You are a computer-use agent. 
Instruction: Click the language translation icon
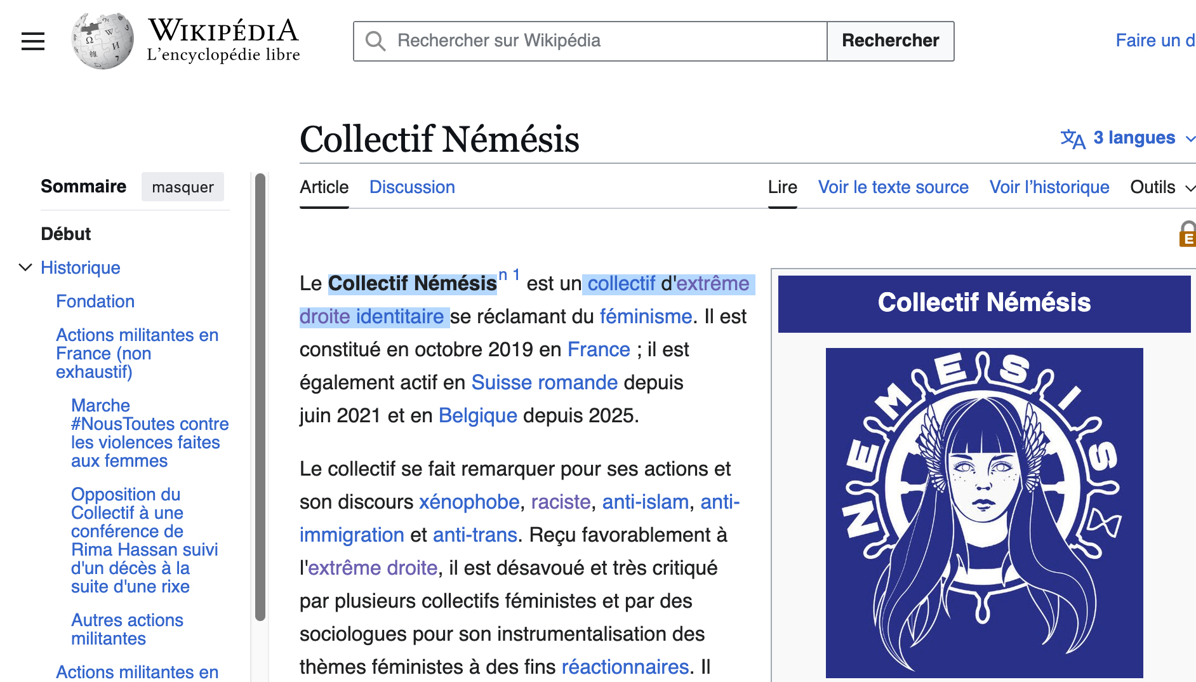point(1073,138)
